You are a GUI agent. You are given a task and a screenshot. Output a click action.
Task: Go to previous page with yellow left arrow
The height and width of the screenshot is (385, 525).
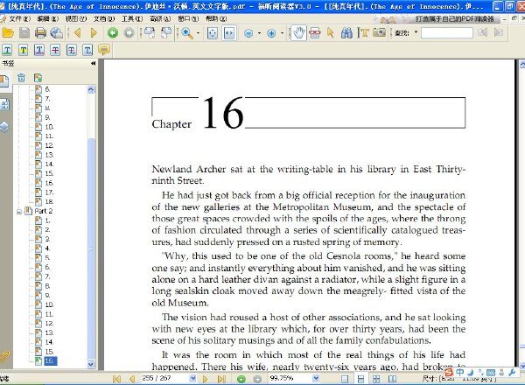coord(78,32)
